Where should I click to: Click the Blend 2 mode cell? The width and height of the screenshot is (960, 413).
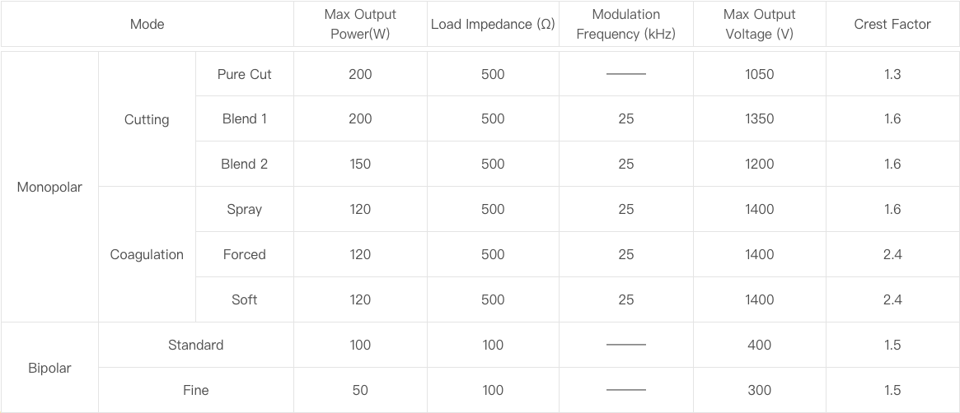tap(244, 164)
